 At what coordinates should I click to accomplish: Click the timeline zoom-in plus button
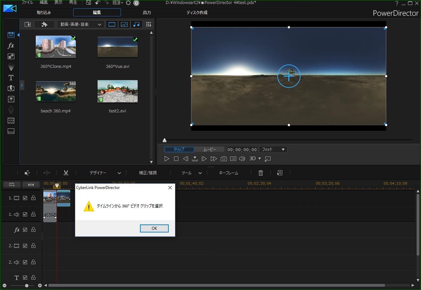click(40, 286)
